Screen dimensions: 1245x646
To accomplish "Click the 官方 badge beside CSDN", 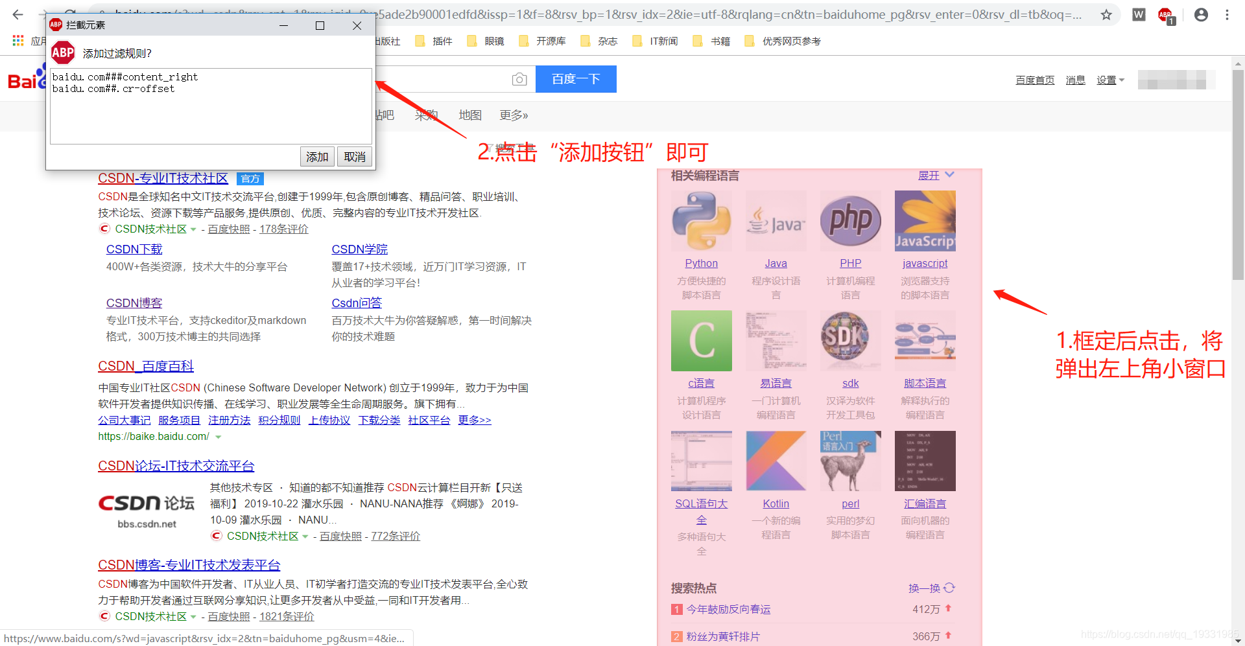I will coord(250,178).
